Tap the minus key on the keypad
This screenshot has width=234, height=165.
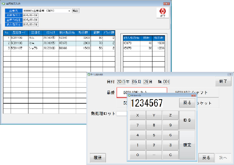coord(154,155)
